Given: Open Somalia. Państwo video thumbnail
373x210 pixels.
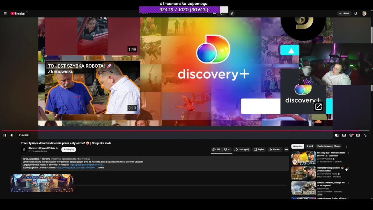Looking at the screenshot, I should click(x=304, y=188).
